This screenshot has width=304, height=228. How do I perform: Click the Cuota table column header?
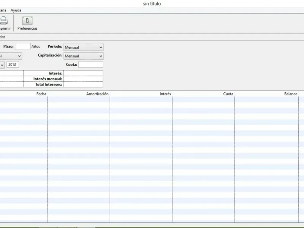228,94
